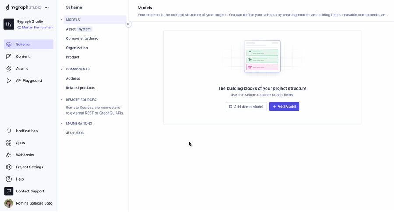Click the ENUMERATIONS header
This screenshot has width=394, height=212.
[x=79, y=123]
